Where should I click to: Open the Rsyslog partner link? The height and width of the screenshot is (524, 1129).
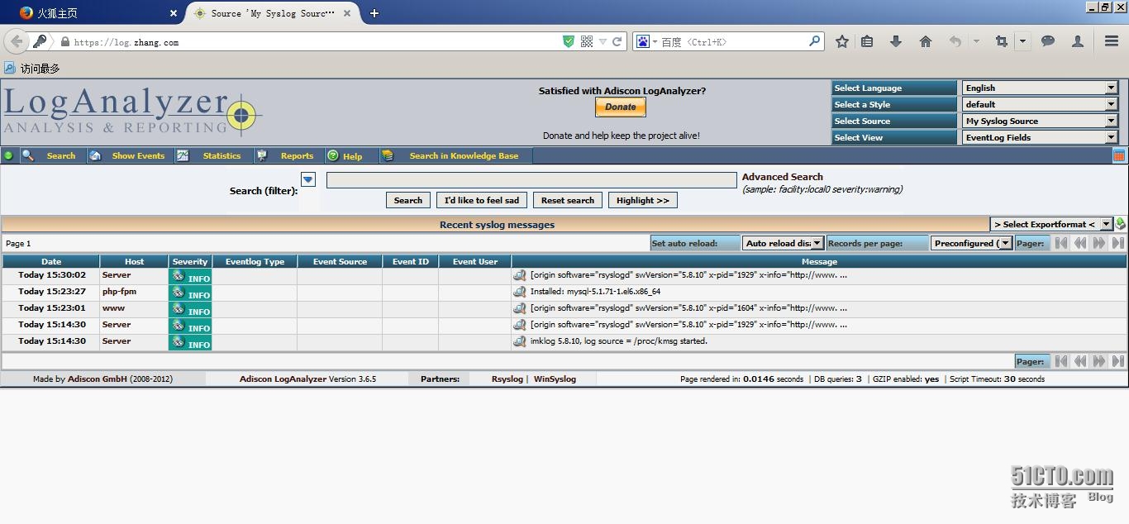click(507, 379)
